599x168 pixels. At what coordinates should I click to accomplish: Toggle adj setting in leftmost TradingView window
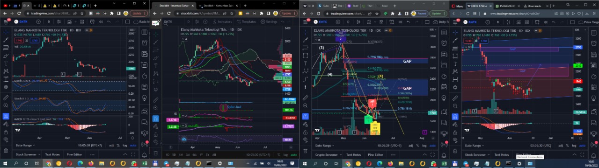tap(111, 146)
